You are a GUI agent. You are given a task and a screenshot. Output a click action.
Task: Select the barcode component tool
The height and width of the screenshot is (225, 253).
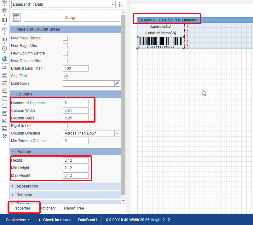pos(4,20)
